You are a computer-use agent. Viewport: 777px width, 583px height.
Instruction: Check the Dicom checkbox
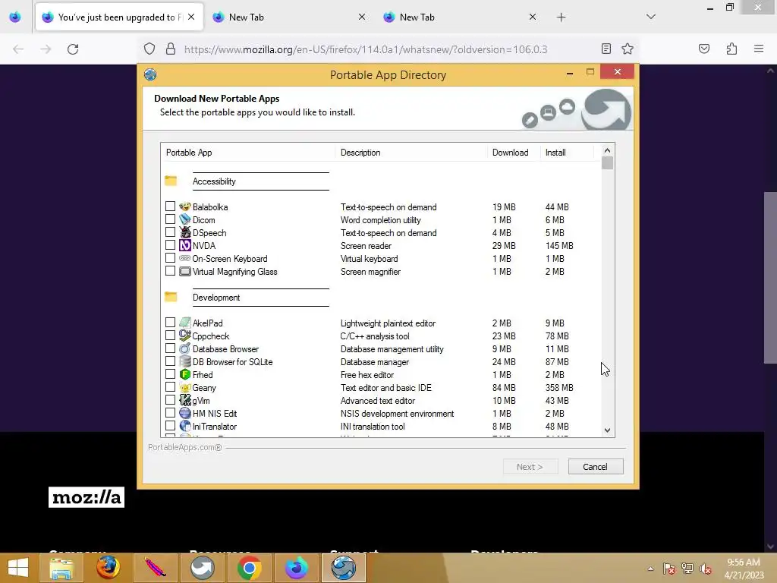[170, 219]
